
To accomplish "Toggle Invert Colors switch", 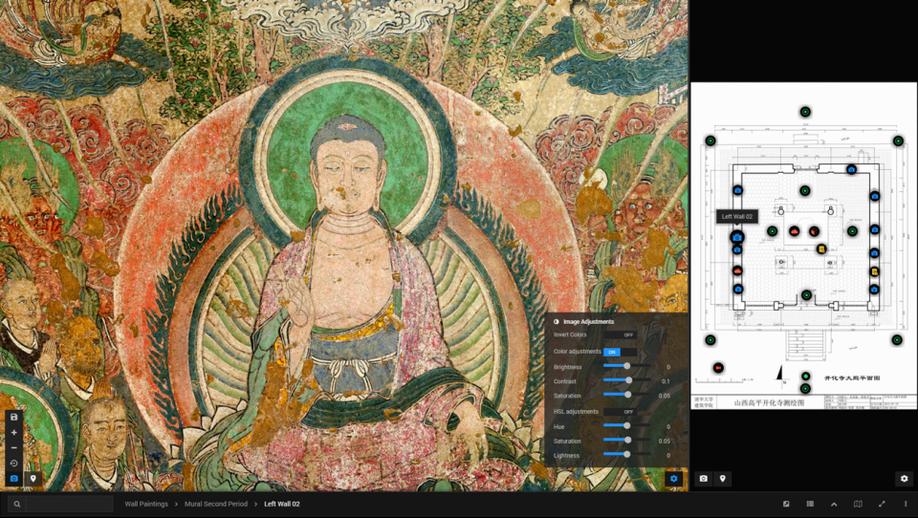I will tap(622, 335).
